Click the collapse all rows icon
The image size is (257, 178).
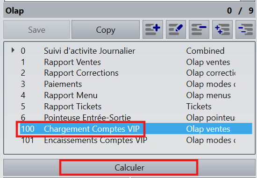pos(245,29)
